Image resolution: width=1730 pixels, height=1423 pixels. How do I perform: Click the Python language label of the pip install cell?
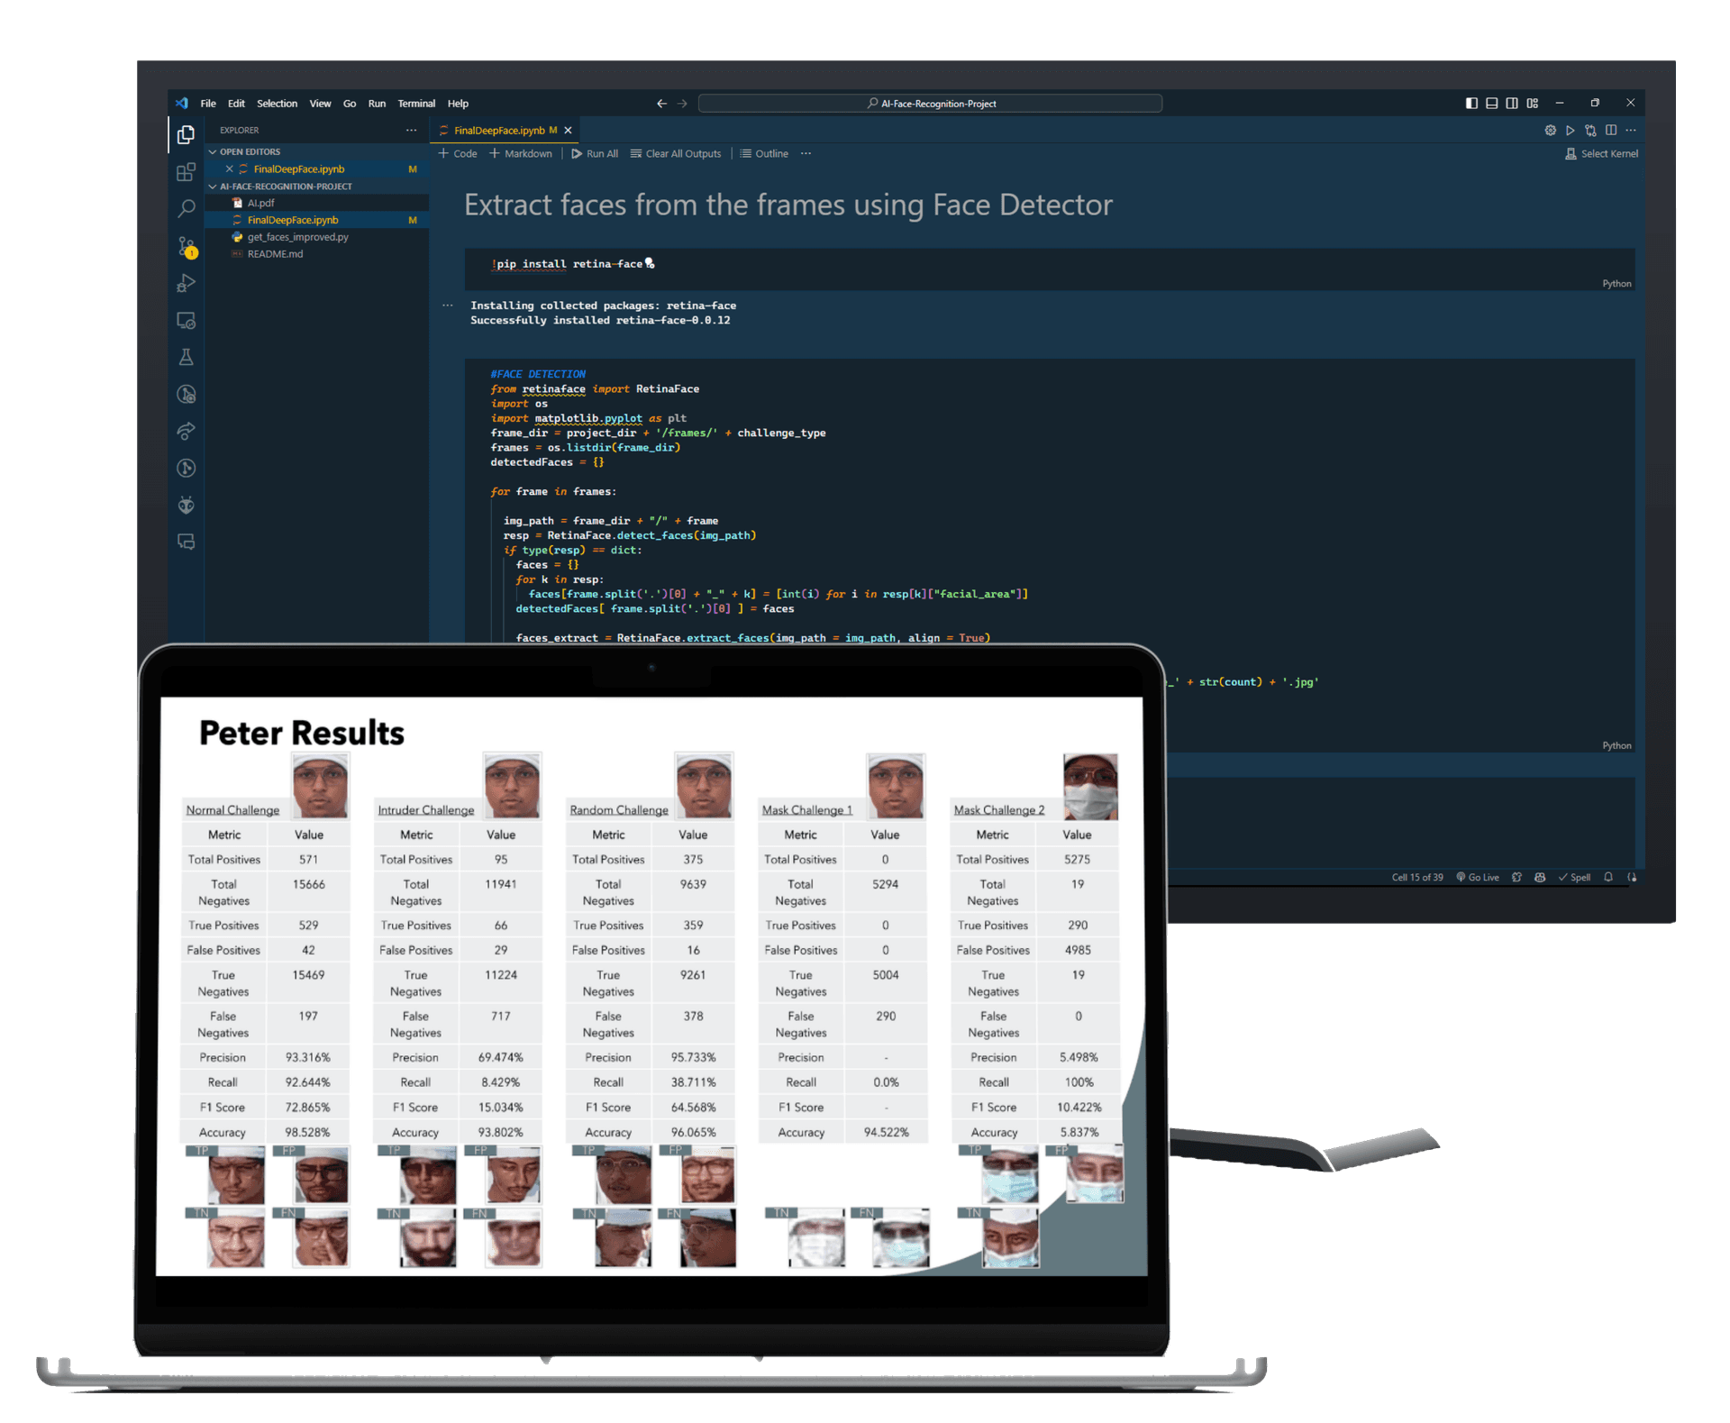pos(1616,284)
